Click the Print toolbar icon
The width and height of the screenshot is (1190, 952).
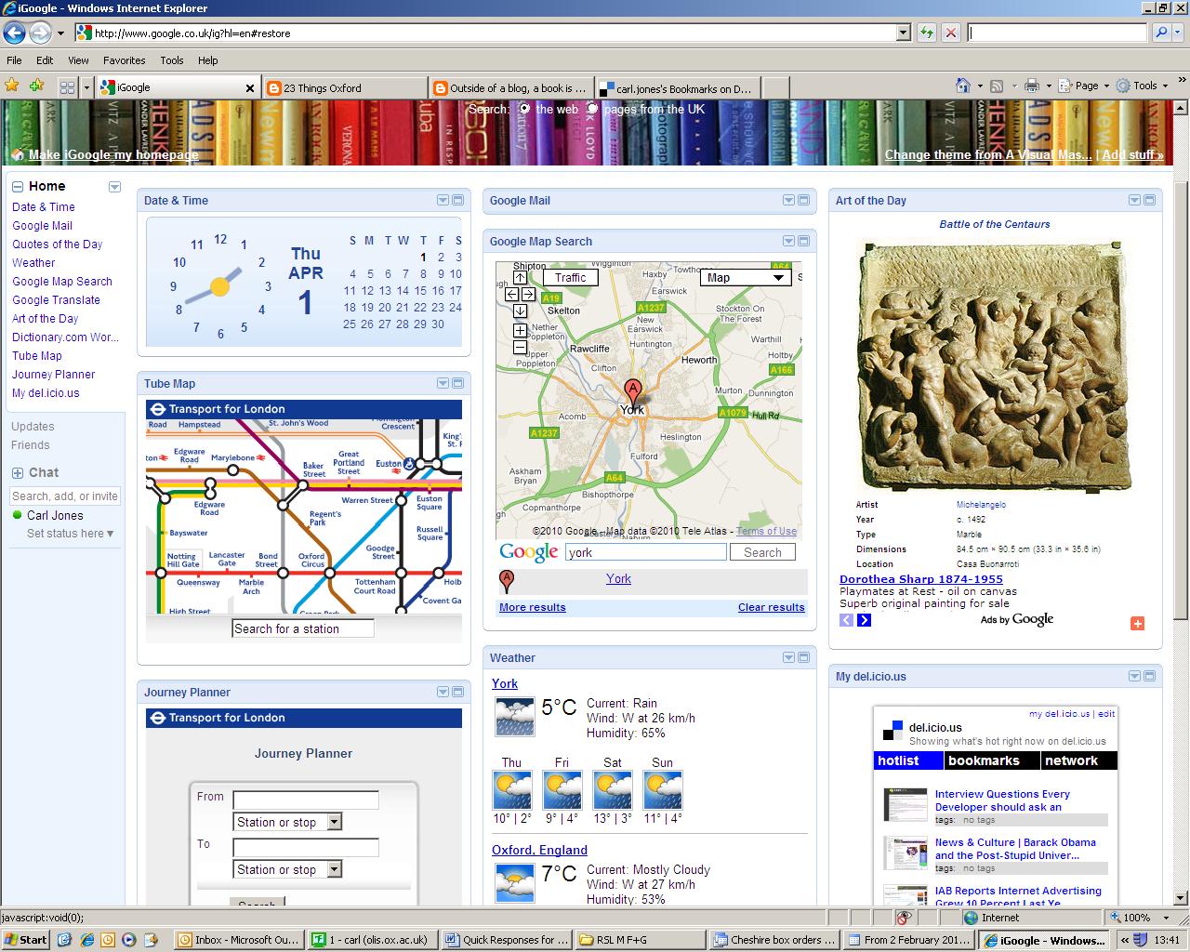pos(1031,86)
